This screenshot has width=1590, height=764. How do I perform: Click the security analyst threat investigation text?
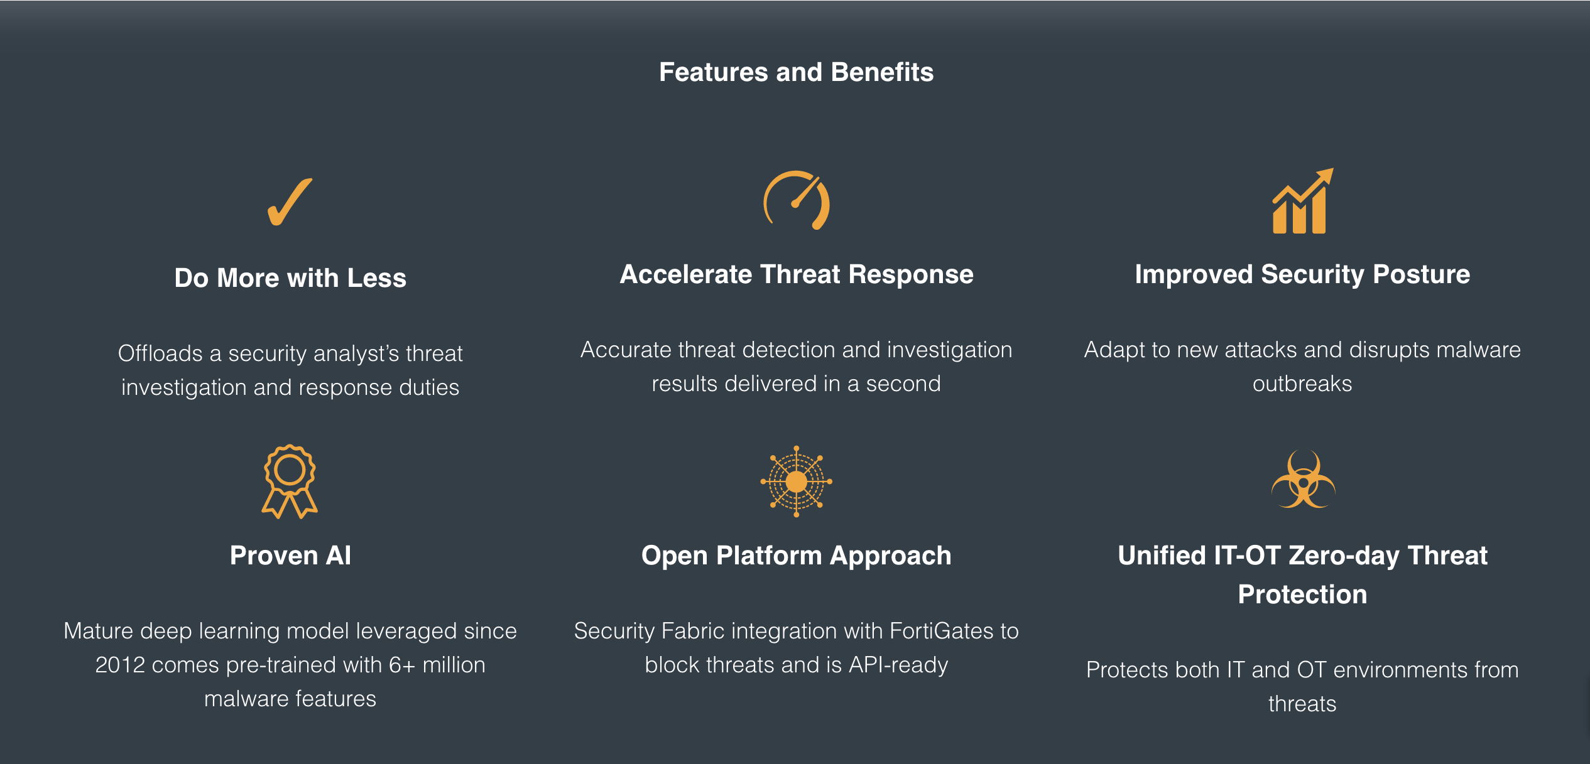(x=290, y=370)
